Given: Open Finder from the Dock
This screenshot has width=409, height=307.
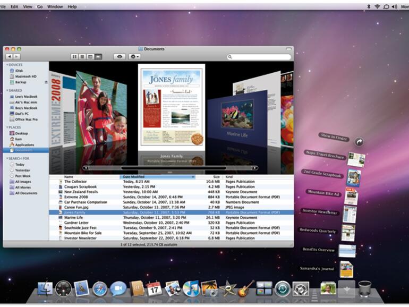Looking at the screenshot, I should 45,289.
